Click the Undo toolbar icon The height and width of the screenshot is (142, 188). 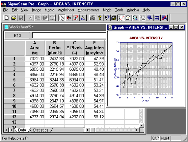[x=52, y=18]
